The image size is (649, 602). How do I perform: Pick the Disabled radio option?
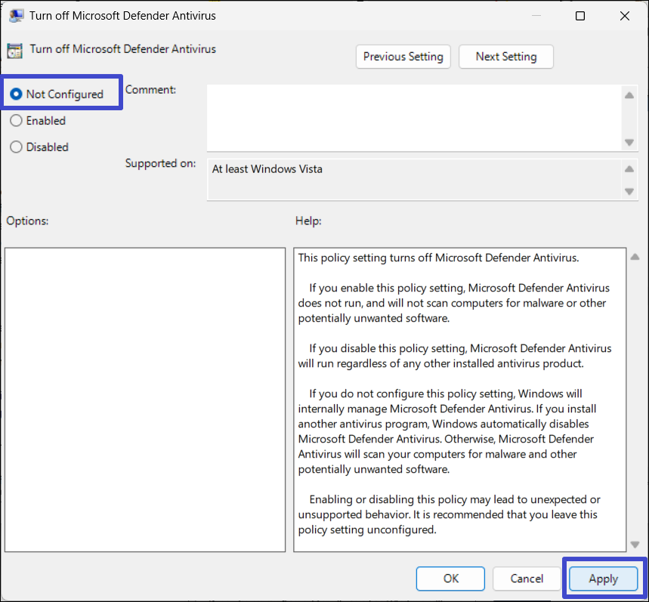(x=16, y=147)
